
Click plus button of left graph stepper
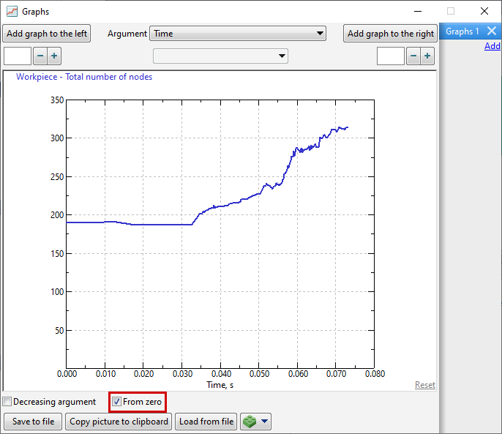click(54, 56)
